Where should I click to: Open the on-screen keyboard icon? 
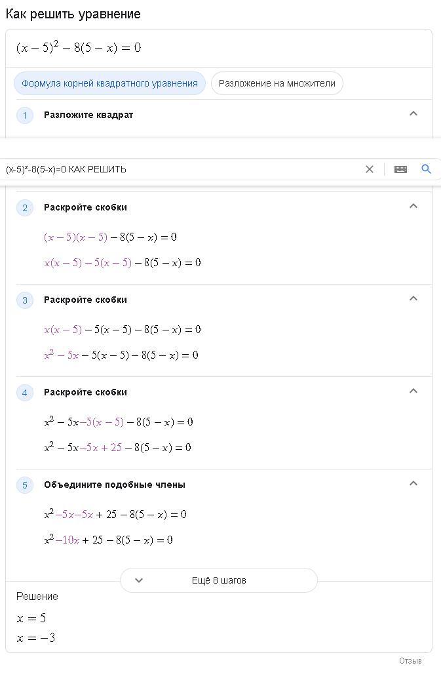(x=400, y=169)
